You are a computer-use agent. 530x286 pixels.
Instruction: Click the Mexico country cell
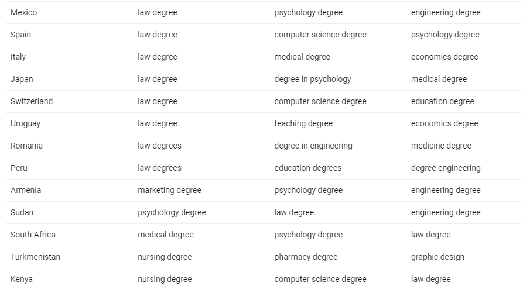[x=23, y=12]
